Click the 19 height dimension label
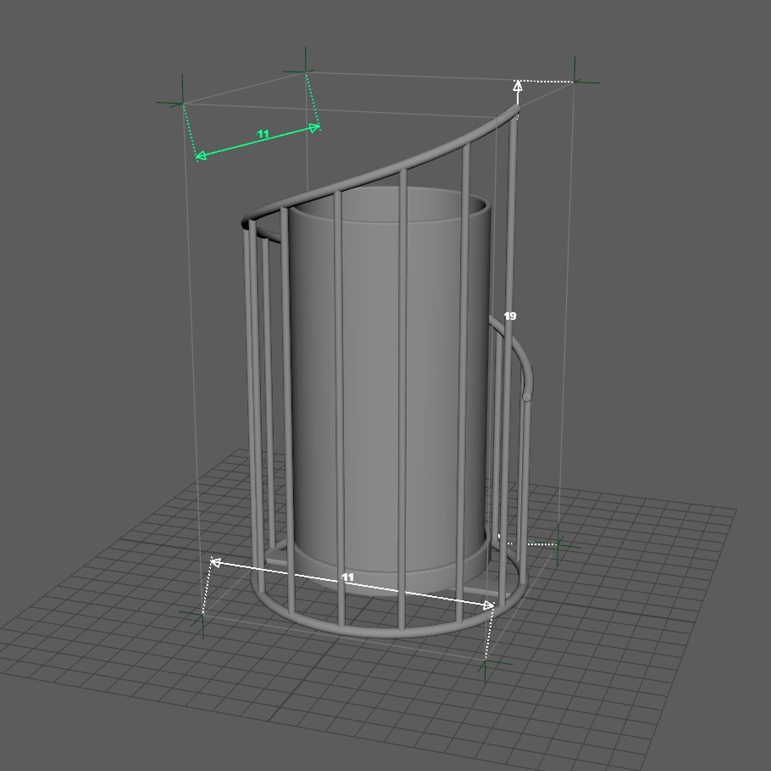 (x=510, y=316)
